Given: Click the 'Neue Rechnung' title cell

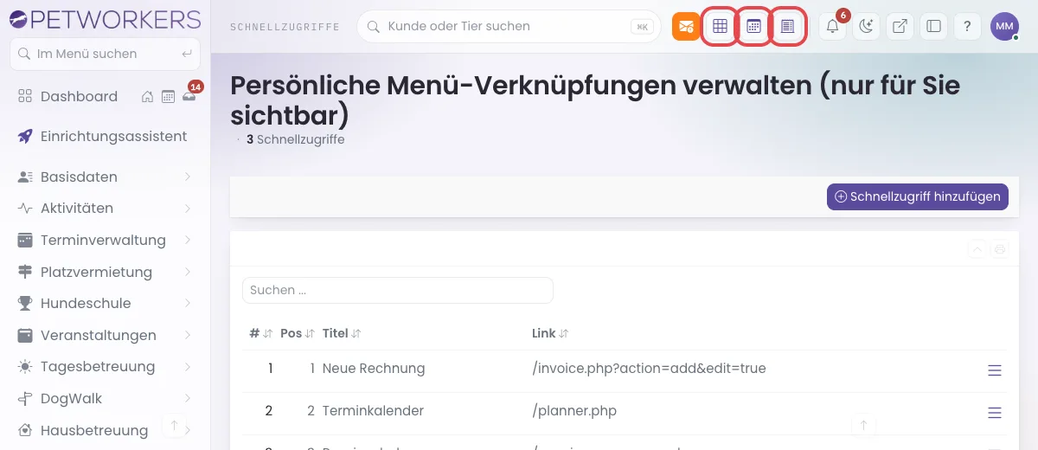Looking at the screenshot, I should [x=374, y=368].
